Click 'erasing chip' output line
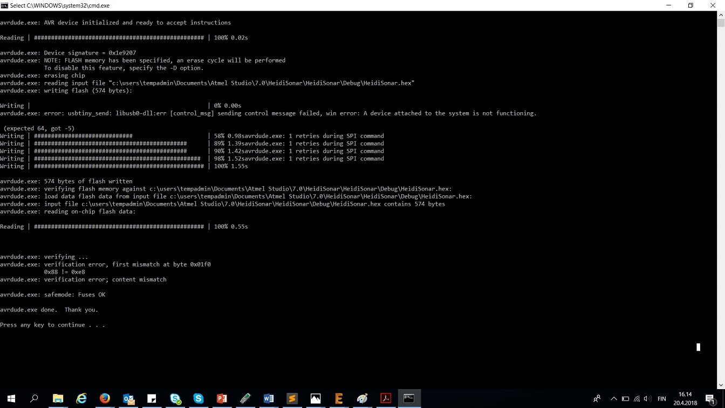Viewport: 725px width, 408px height. [43, 76]
